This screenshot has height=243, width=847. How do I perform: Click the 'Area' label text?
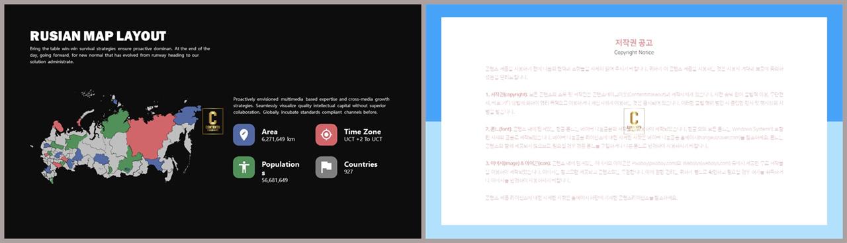(269, 132)
